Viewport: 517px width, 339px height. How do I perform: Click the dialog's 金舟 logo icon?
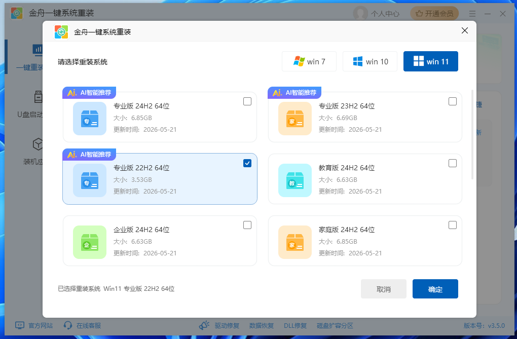tap(61, 32)
